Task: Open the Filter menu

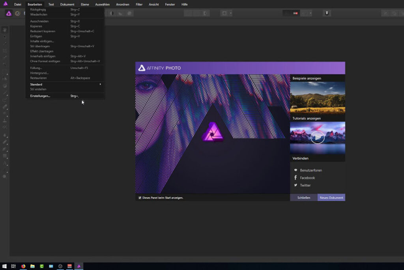Action: point(139,4)
